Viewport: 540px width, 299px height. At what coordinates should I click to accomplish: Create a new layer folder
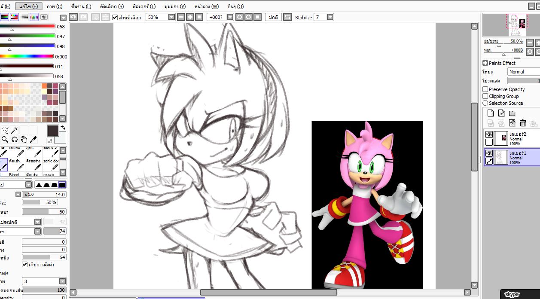[x=512, y=113]
